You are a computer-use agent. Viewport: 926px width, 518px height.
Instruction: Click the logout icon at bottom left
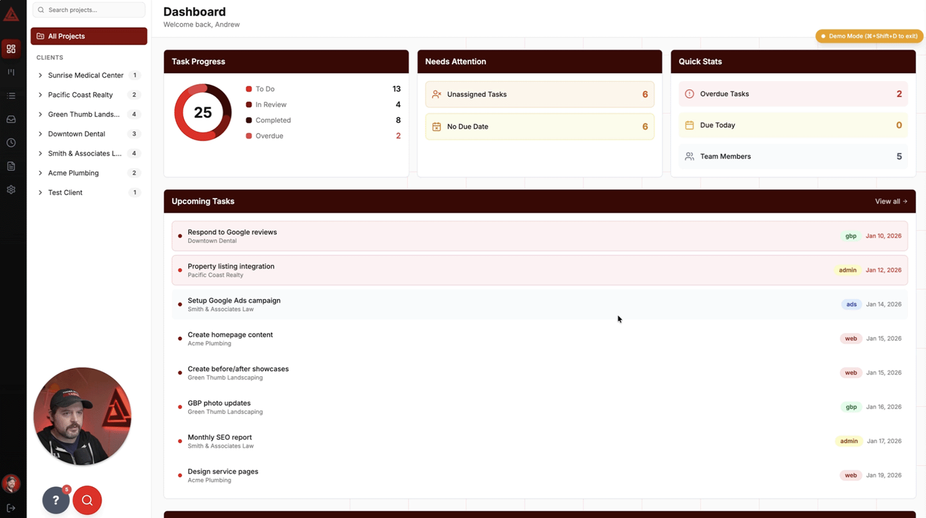[x=11, y=508]
